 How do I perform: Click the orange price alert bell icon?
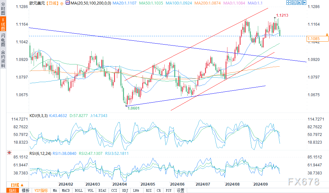[x=327, y=34]
